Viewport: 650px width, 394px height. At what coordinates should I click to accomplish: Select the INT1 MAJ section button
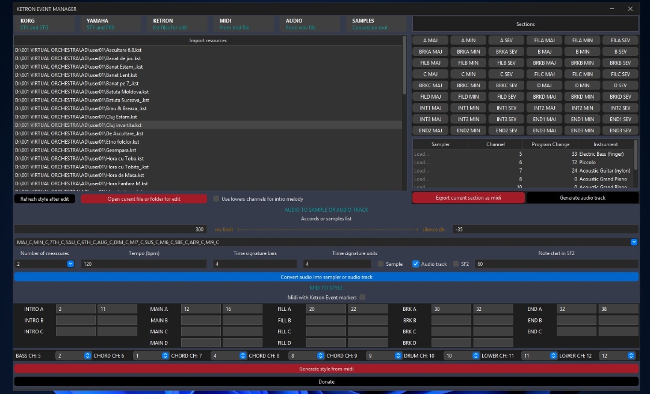[x=430, y=108]
